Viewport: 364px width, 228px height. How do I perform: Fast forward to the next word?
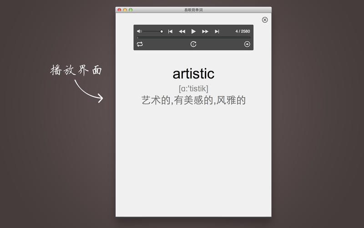tap(205, 31)
